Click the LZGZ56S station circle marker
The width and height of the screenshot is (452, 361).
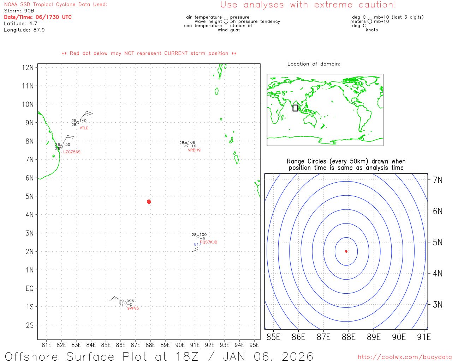point(61,146)
